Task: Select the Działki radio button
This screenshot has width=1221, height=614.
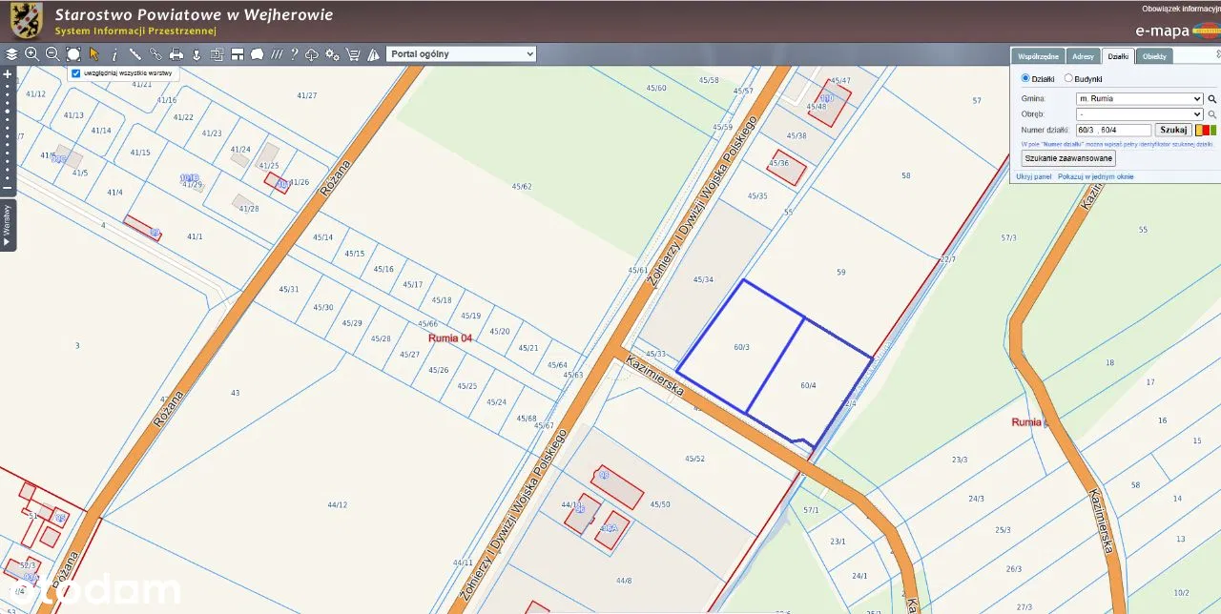Action: (x=1025, y=79)
